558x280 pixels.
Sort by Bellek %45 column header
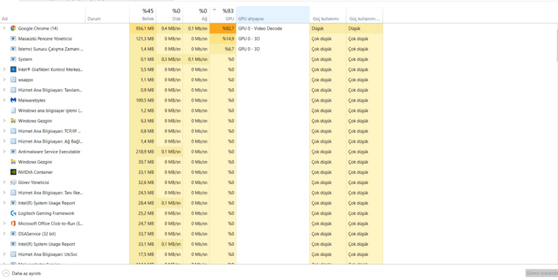coord(143,14)
